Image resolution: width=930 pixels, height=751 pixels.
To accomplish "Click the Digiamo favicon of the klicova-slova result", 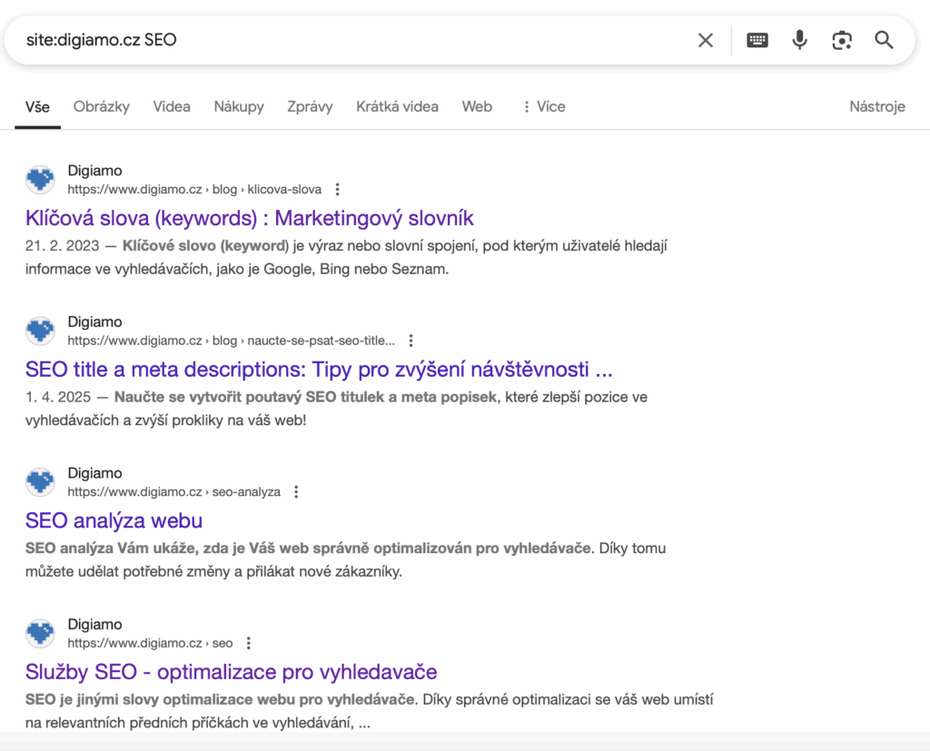I will (40, 179).
